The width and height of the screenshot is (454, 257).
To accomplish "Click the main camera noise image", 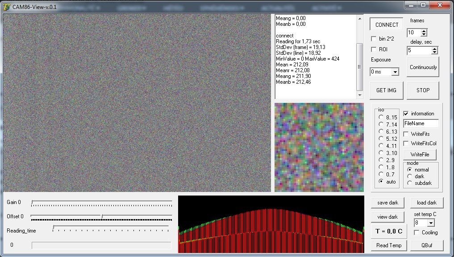I will click(137, 103).
